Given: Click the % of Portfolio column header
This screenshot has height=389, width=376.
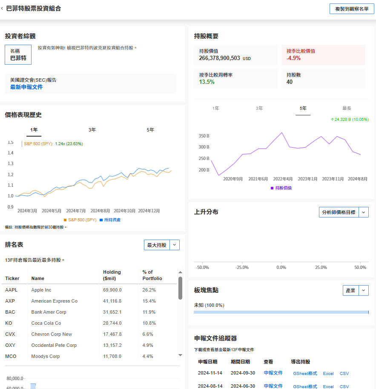Looking at the screenshot, I should (x=152, y=275).
